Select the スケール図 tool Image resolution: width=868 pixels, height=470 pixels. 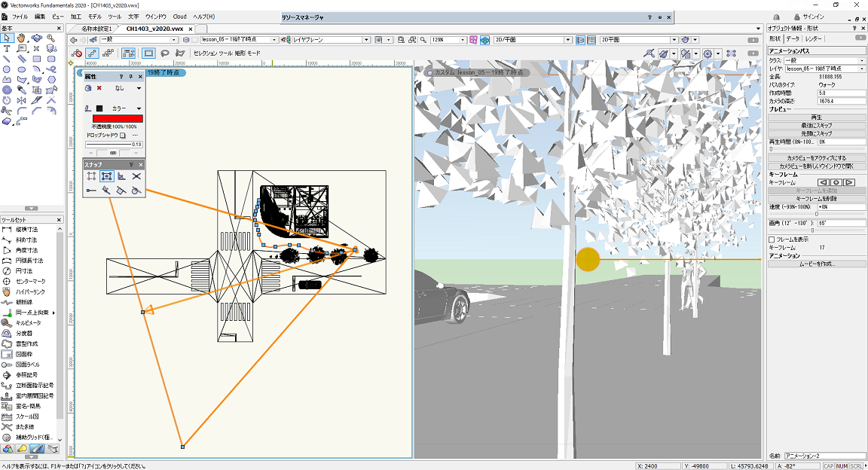coord(29,417)
